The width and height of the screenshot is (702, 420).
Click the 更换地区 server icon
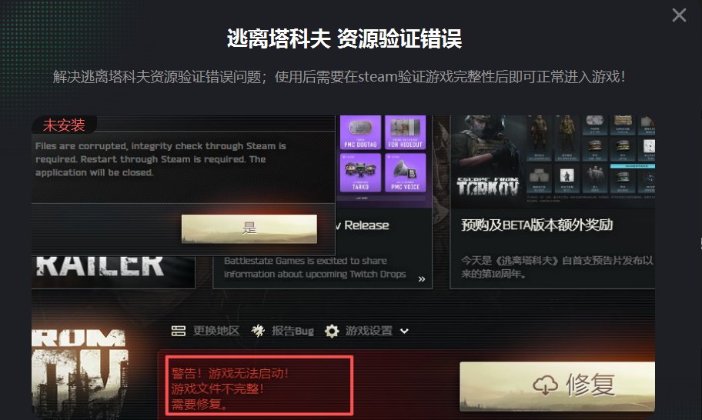click(x=178, y=331)
